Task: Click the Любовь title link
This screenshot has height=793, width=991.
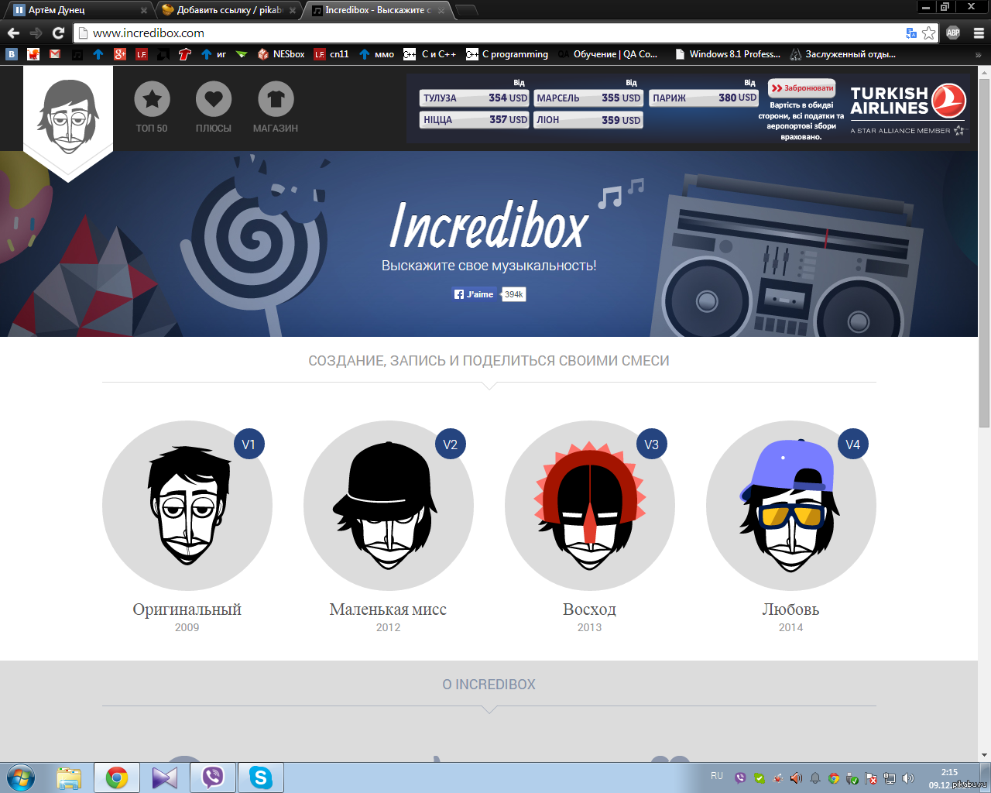Action: tap(791, 609)
